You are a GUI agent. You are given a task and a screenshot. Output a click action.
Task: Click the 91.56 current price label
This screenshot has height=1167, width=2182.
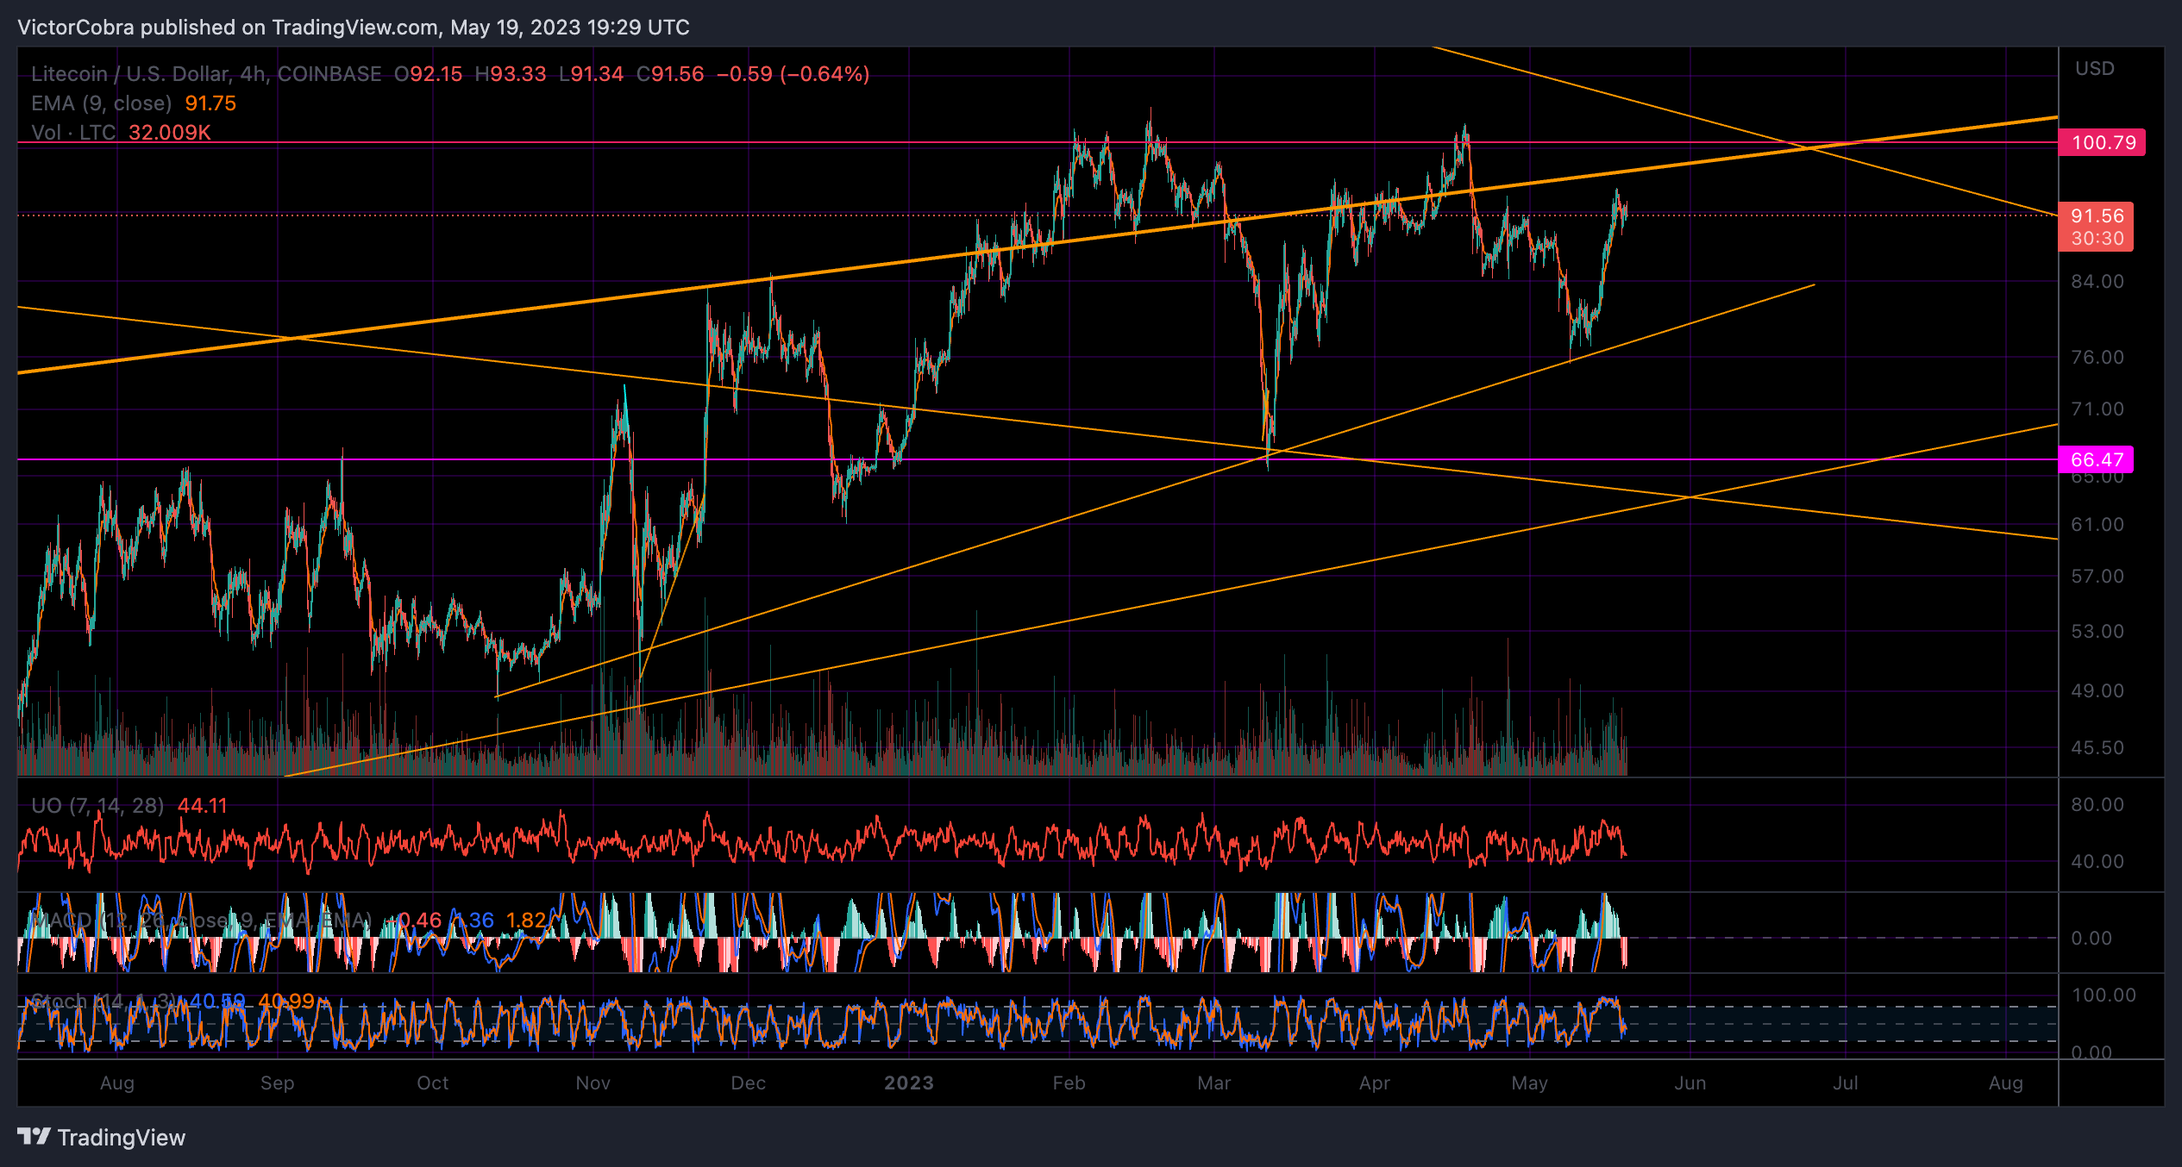click(2097, 215)
